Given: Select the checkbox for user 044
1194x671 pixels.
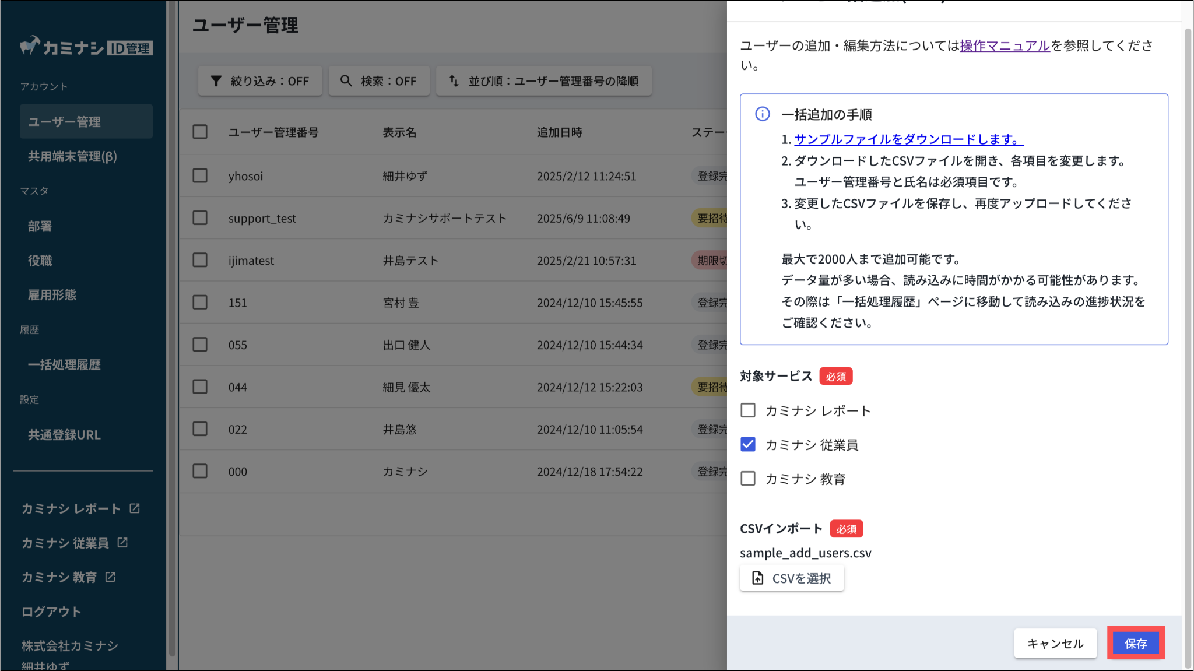Looking at the screenshot, I should 200,387.
